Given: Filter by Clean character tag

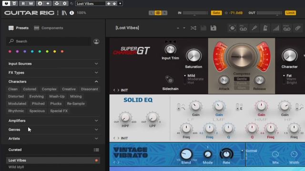Looking at the screenshot, I should tap(13, 89).
